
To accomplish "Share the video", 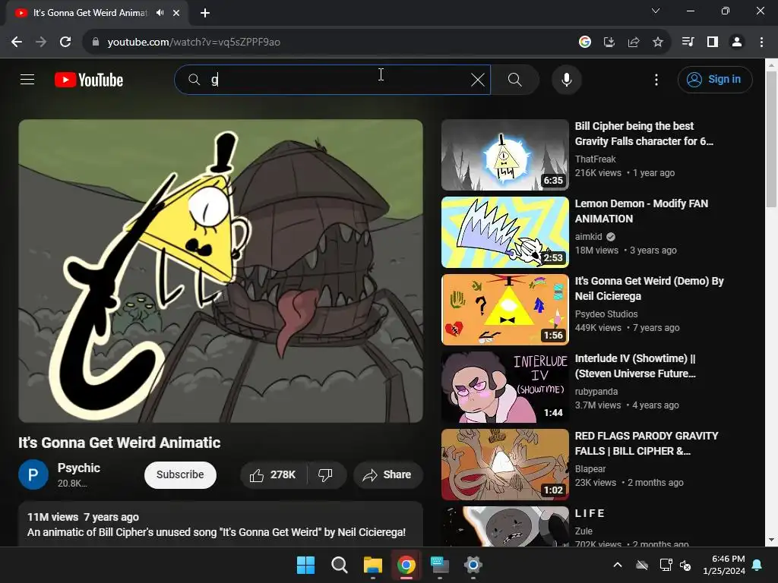I will 387,475.
